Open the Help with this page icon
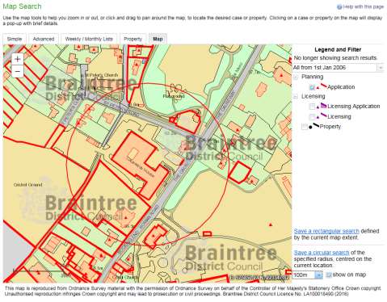The width and height of the screenshot is (387, 302). coord(339,7)
